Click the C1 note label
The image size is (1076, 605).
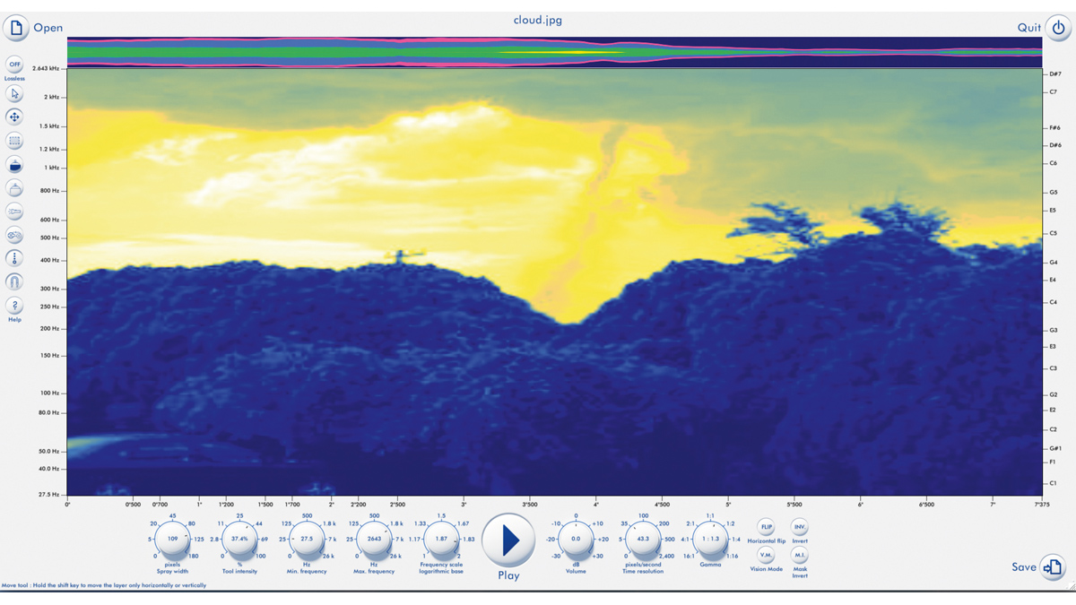[1054, 483]
